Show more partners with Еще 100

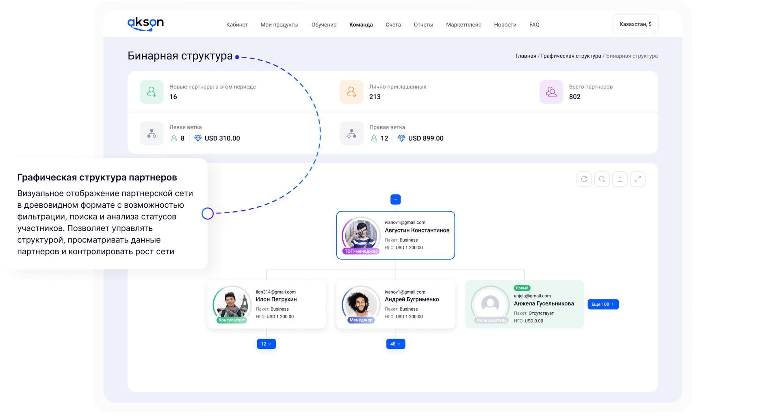[x=603, y=304]
